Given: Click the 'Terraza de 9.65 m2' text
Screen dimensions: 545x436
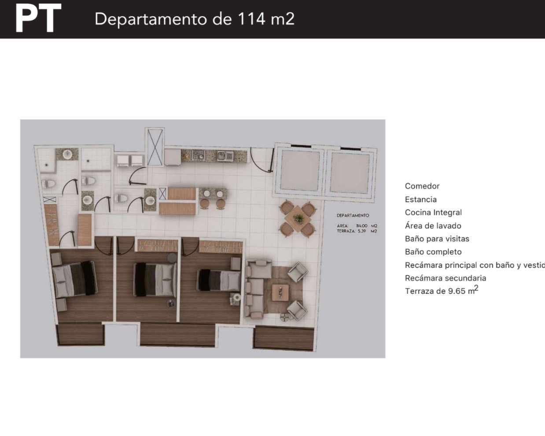Looking at the screenshot, I should click(x=441, y=291).
